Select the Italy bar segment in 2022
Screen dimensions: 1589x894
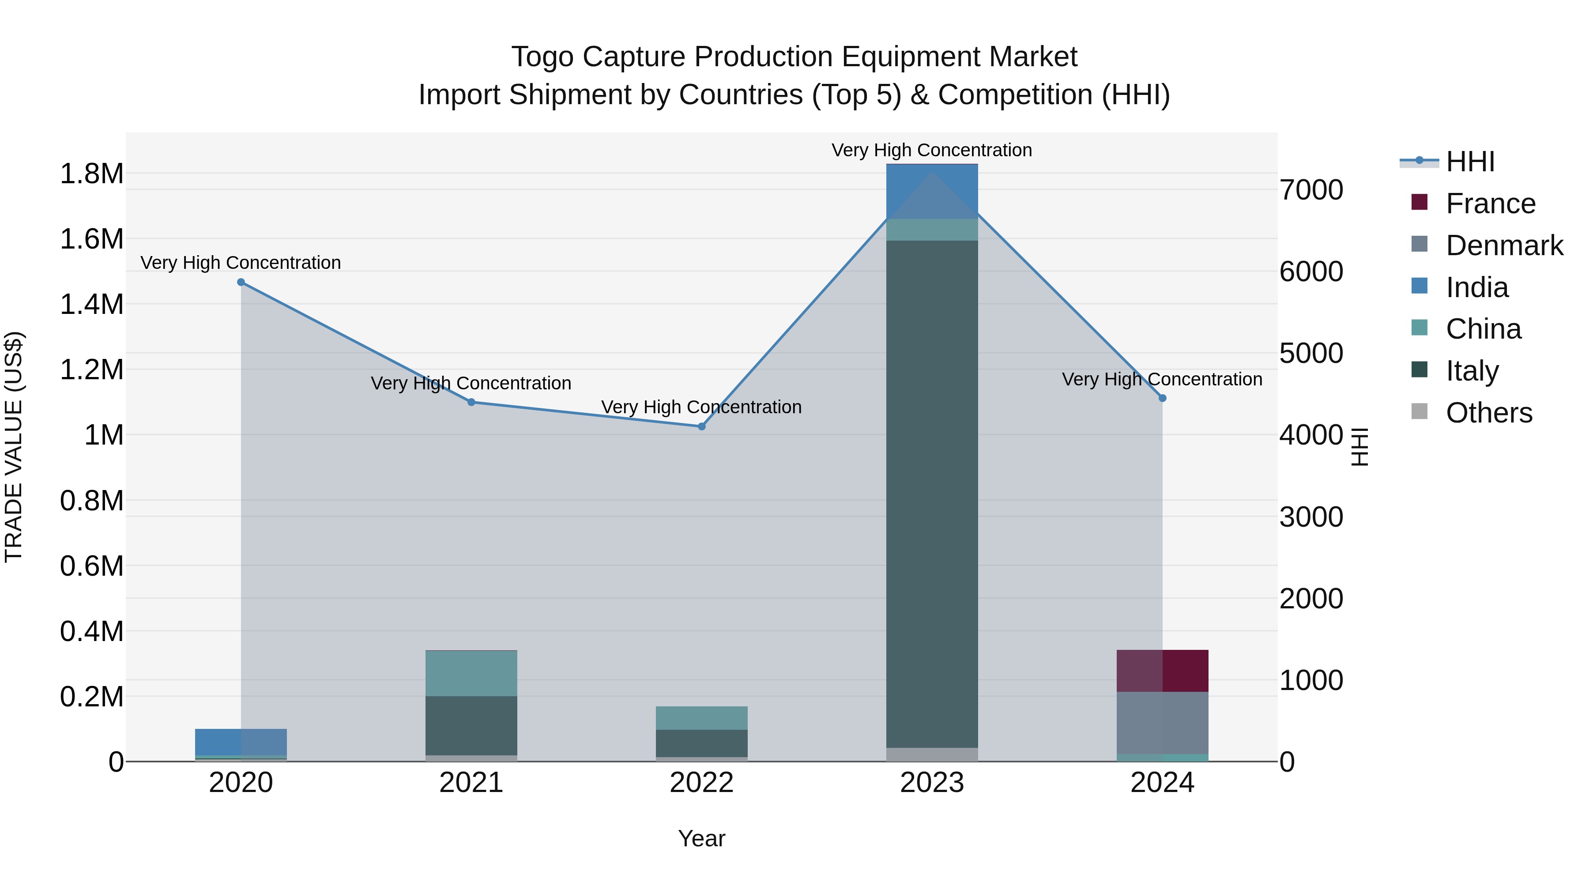(701, 743)
